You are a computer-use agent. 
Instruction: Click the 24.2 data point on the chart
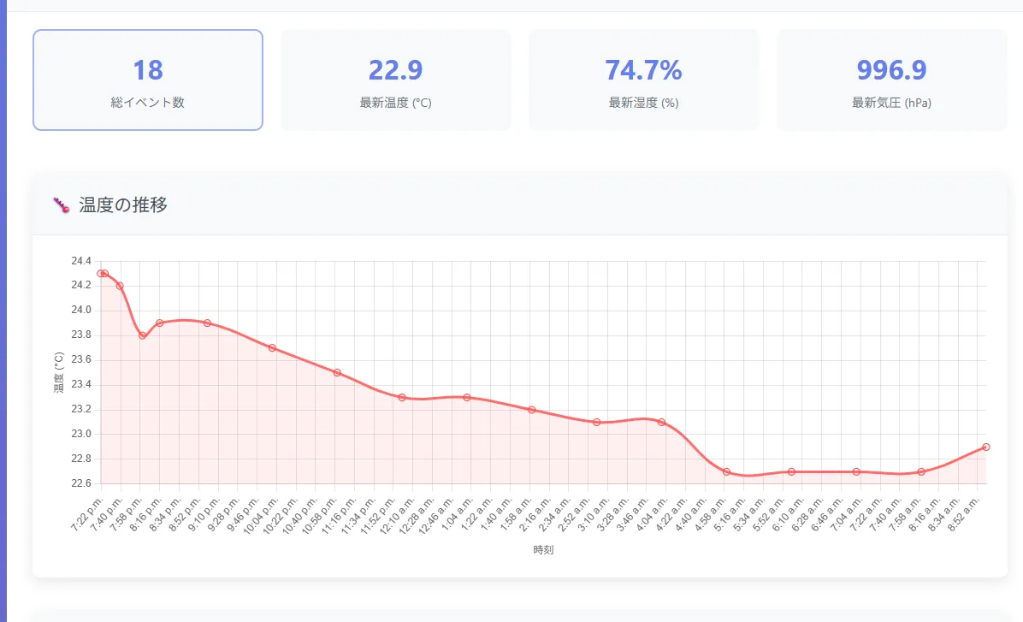pyautogui.click(x=120, y=286)
